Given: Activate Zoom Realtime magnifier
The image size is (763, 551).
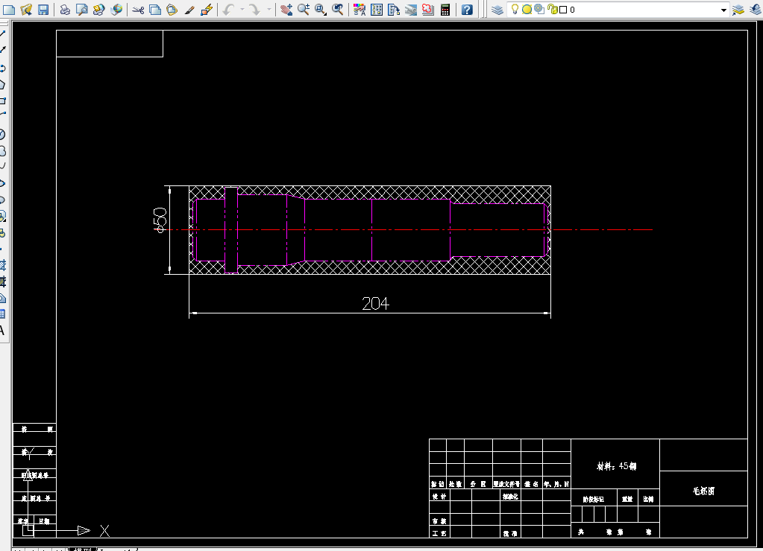Looking at the screenshot, I should point(304,9).
